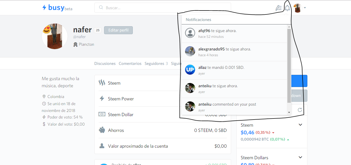The height and width of the screenshot is (165, 351).
Task: Open anteiku commented on your post notification
Action: coord(234,106)
